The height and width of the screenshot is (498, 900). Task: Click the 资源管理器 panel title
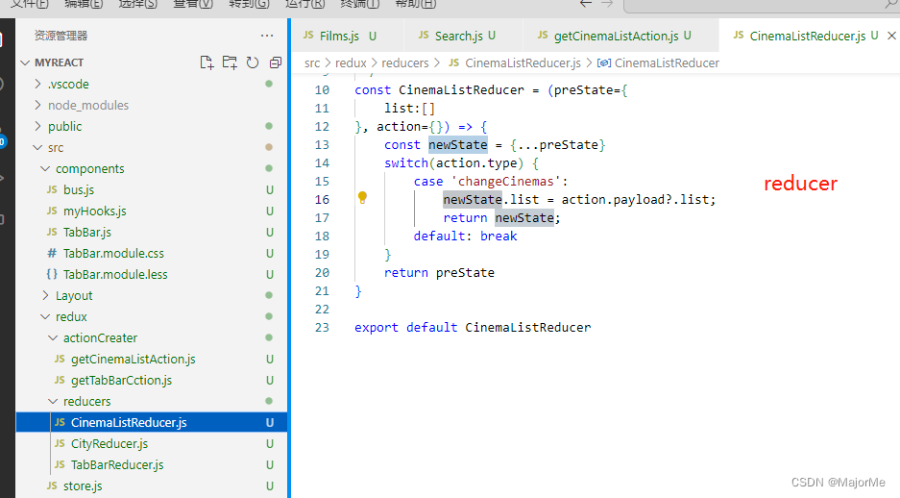coord(61,36)
